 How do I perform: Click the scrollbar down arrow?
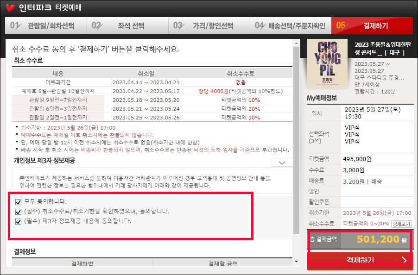(296, 262)
